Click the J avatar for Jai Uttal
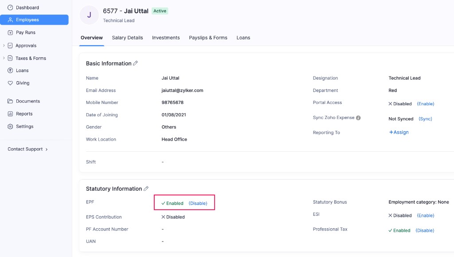This screenshot has height=257, width=454. click(x=89, y=15)
